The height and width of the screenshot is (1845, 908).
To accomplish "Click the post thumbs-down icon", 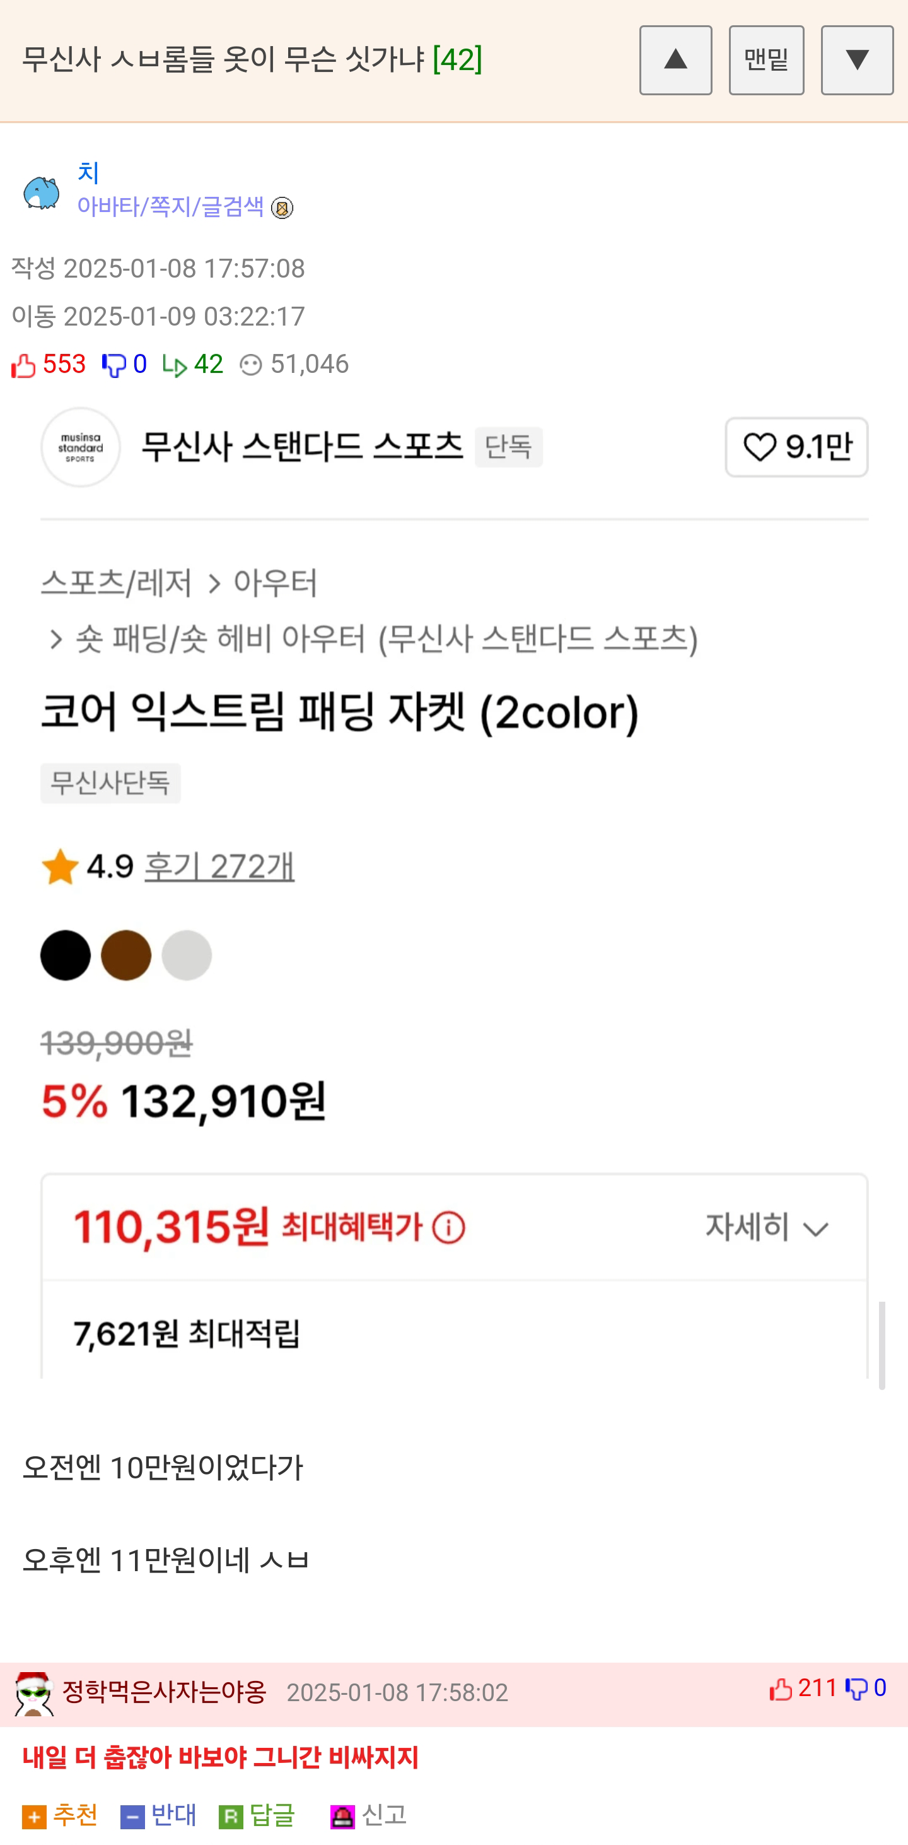I will coord(113,365).
